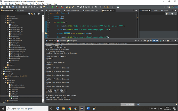Click Collapse All in Project Explorer
Image resolution: width=178 pixels, height=111 pixels.
29,14
